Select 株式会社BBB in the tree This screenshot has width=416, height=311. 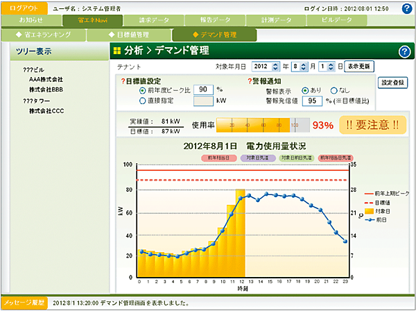(x=46, y=90)
